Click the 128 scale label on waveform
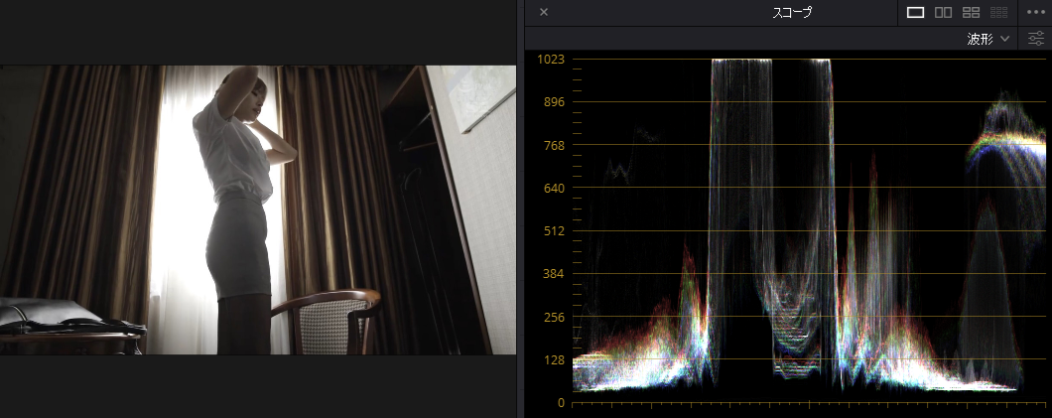Viewport: 1052px width, 418px height. (554, 359)
